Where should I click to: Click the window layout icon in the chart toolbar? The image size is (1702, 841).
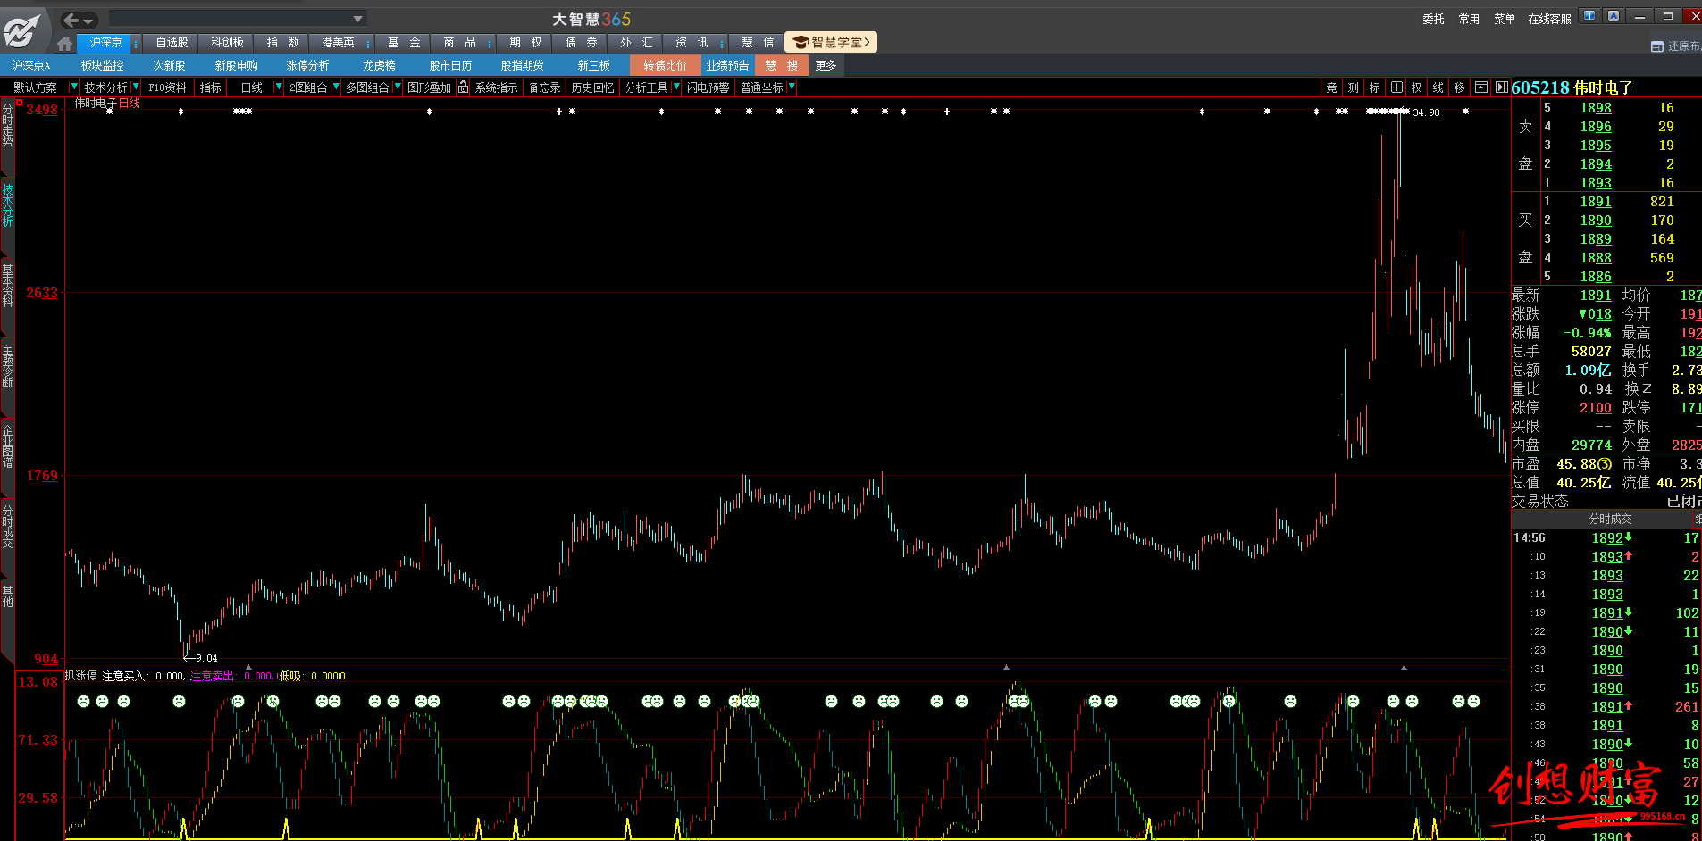(x=1480, y=87)
